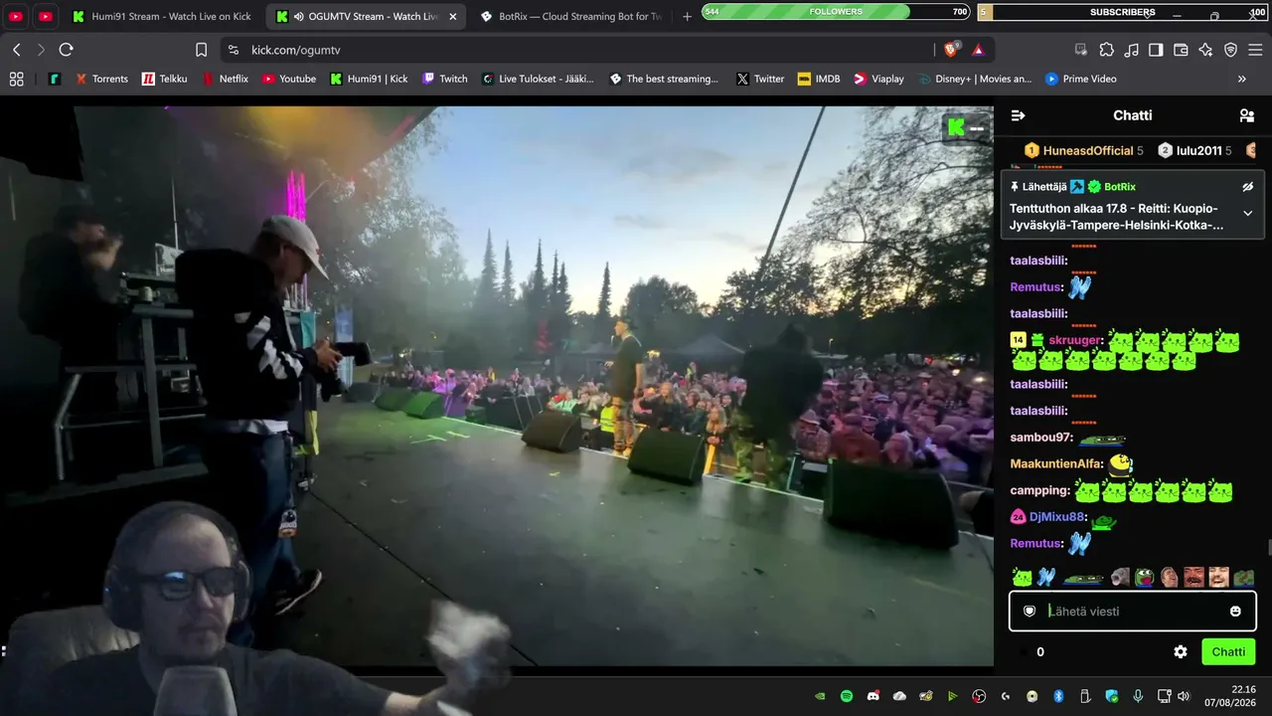
Task: Collapse the chat panel with the arrow icon
Action: [x=1018, y=115]
